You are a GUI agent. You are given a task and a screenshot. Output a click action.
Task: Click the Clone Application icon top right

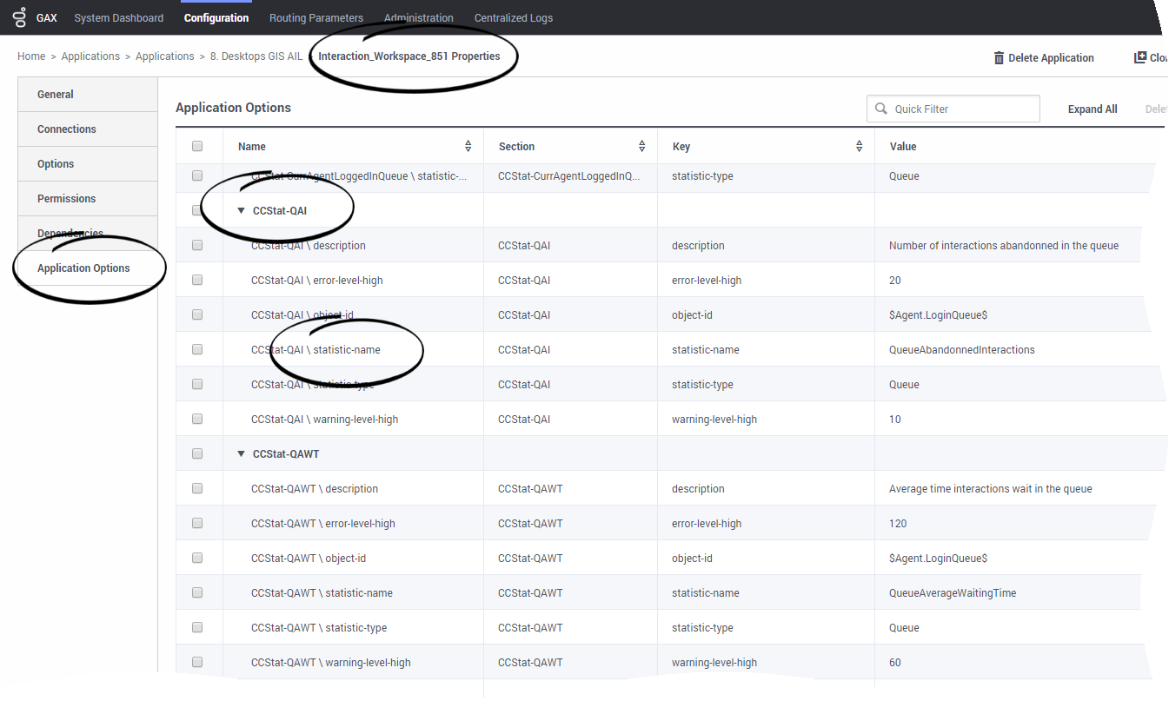pos(1141,56)
